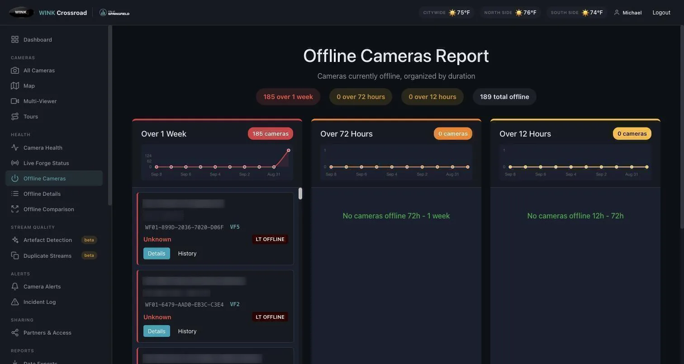Open Details for camera WF01-899D-2036-7020-D06F
The width and height of the screenshot is (684, 364).
coord(157,254)
